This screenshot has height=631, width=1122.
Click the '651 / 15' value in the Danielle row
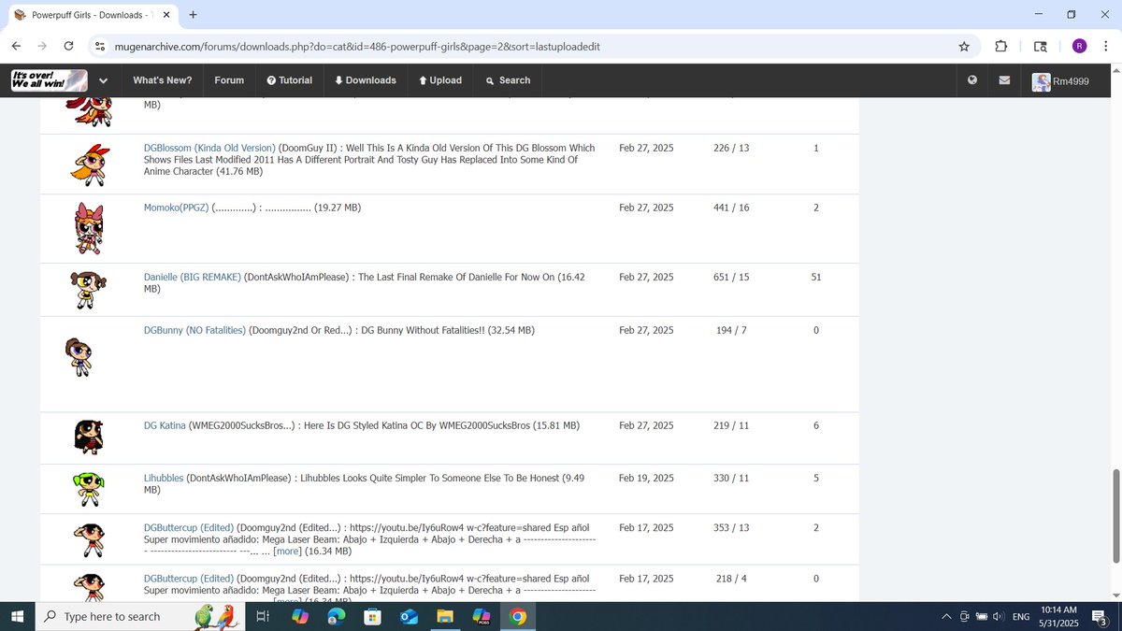(730, 277)
